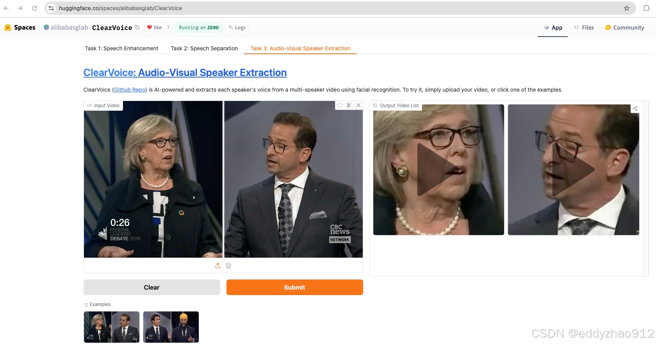Copy the ClearVoice space name icon
656x345 pixels.
click(137, 27)
